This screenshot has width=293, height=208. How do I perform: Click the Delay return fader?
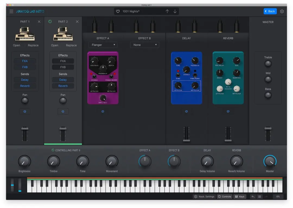tap(186, 140)
